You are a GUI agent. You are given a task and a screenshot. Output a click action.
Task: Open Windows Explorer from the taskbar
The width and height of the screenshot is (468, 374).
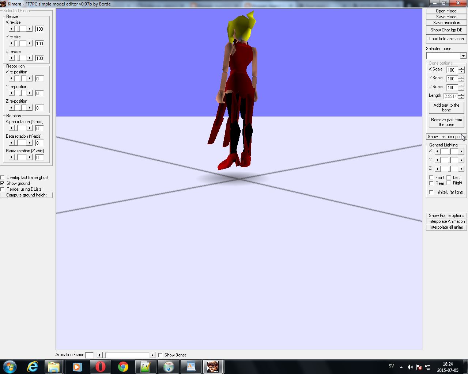coord(54,367)
